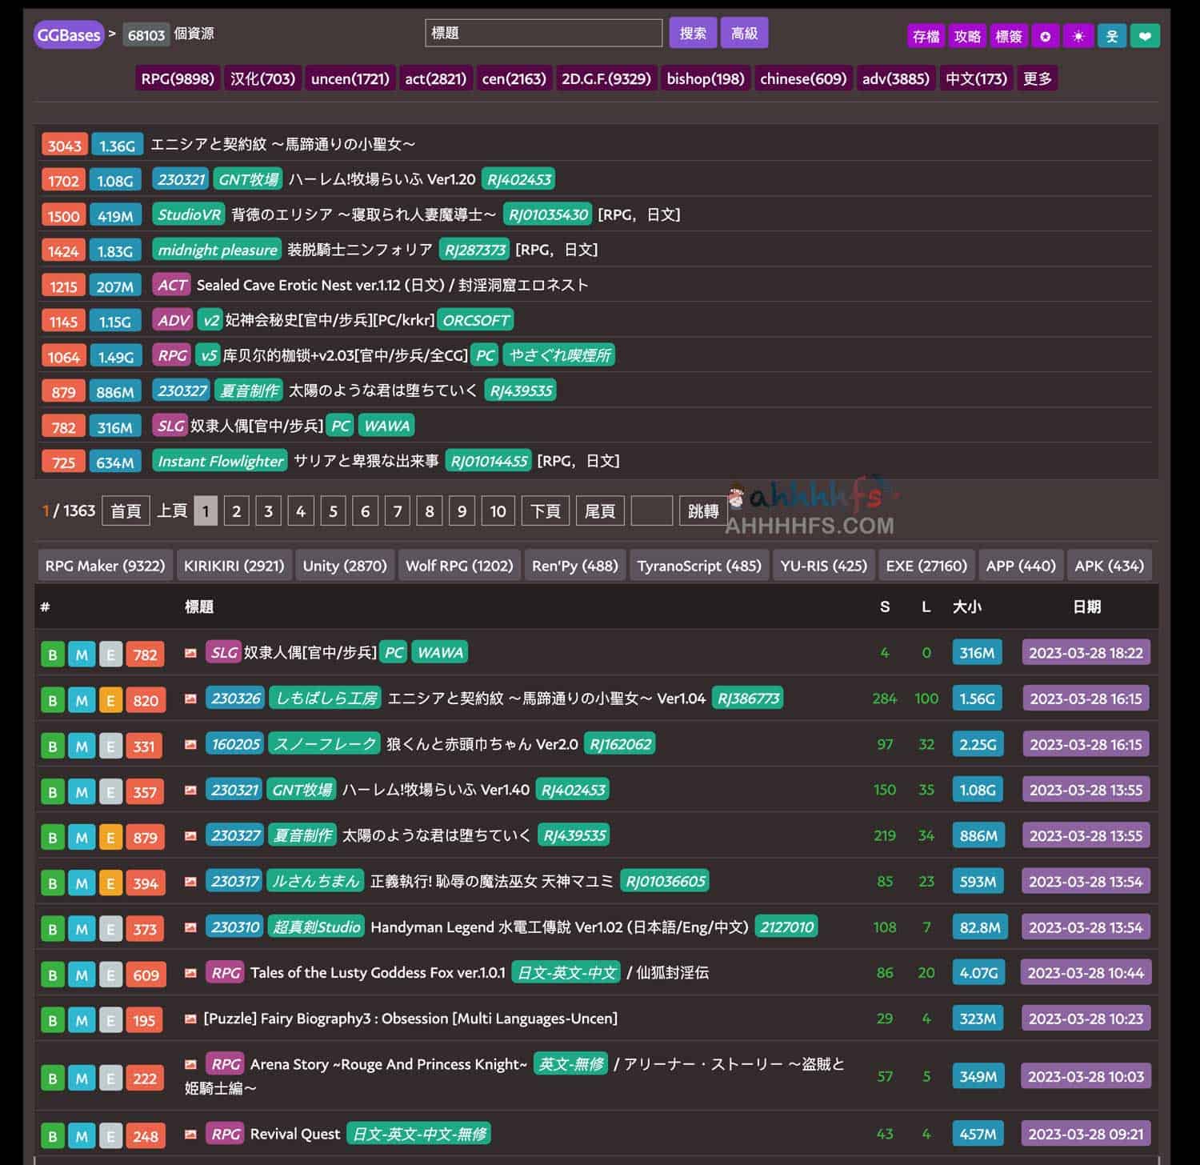Image resolution: width=1200 pixels, height=1165 pixels.
Task: Open the Fairy Biography3 : Obsession entry
Action: 410,1019
